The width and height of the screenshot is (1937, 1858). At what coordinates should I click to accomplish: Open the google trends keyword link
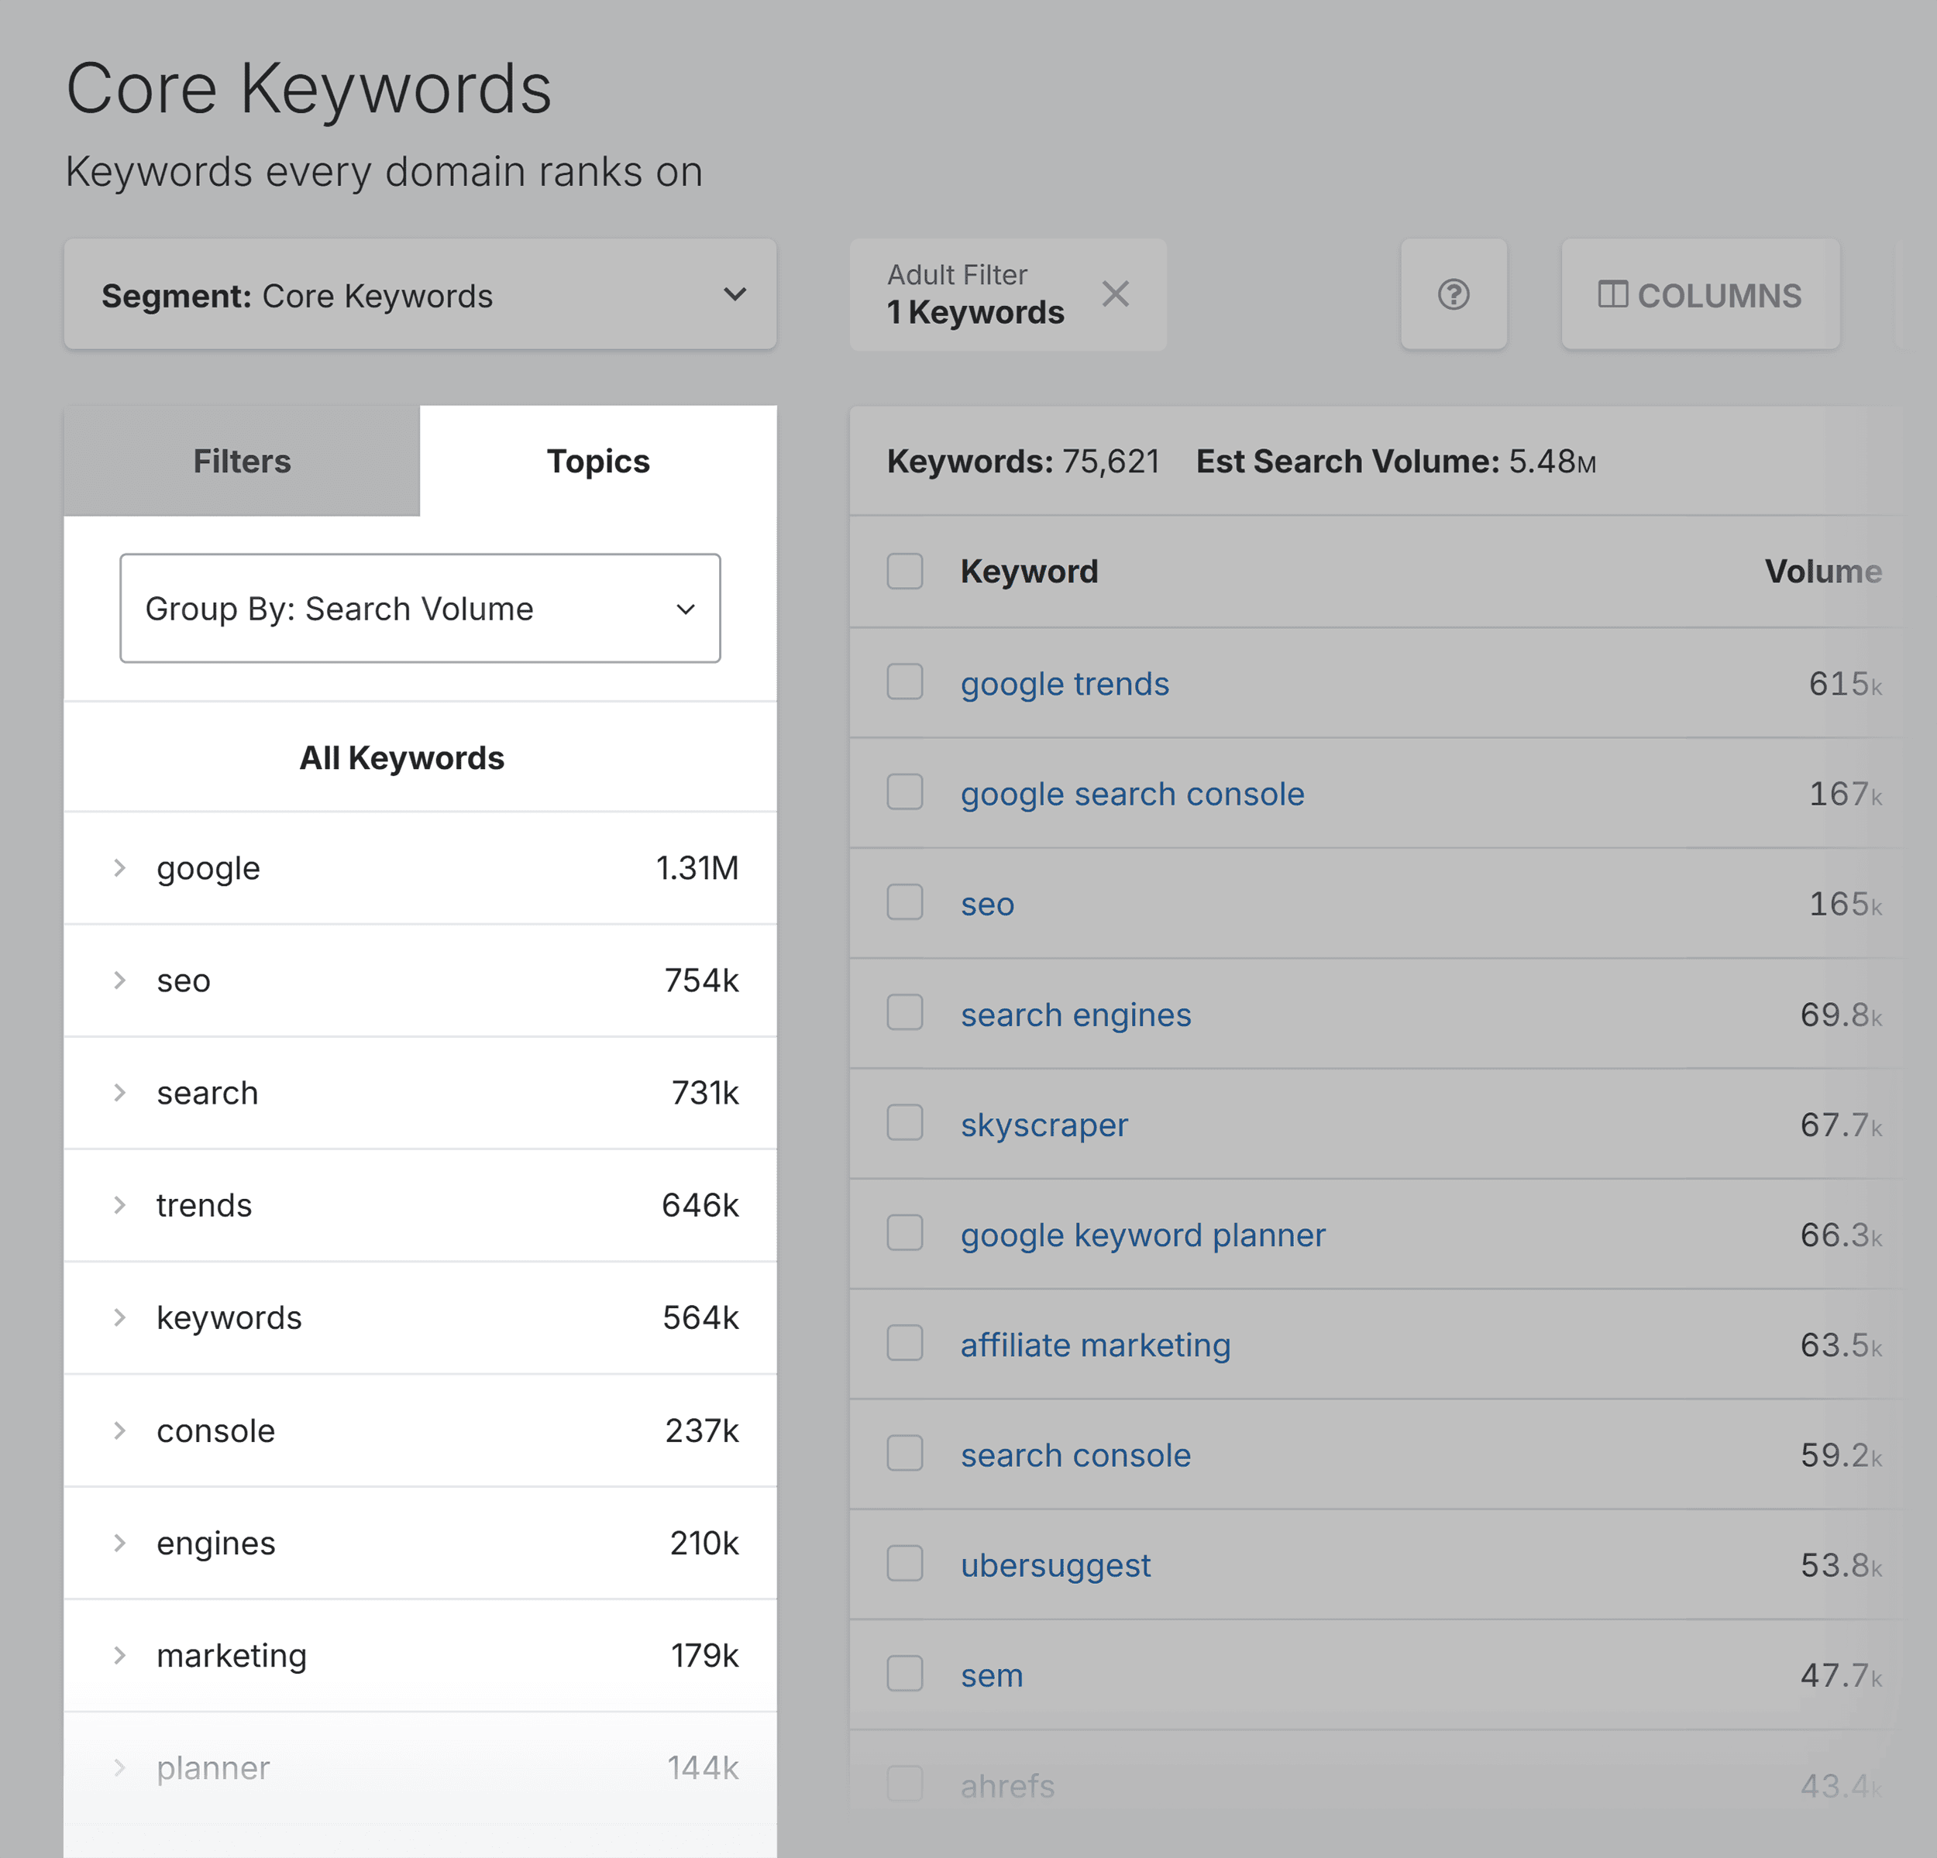pyautogui.click(x=1065, y=684)
